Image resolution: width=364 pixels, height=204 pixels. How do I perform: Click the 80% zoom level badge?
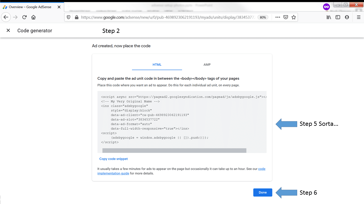(263, 17)
